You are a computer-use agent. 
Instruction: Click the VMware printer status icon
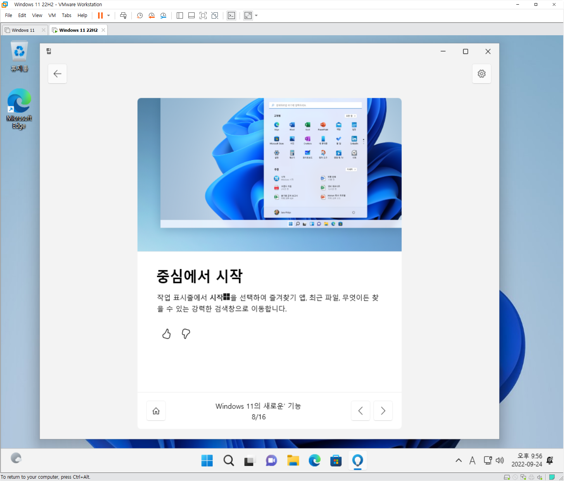pos(531,477)
